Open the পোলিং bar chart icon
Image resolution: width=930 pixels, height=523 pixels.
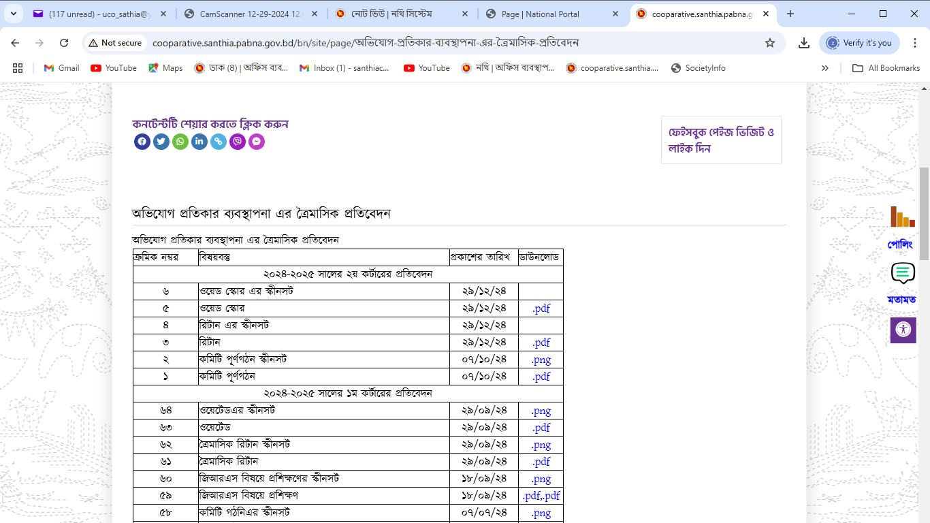pos(902,217)
